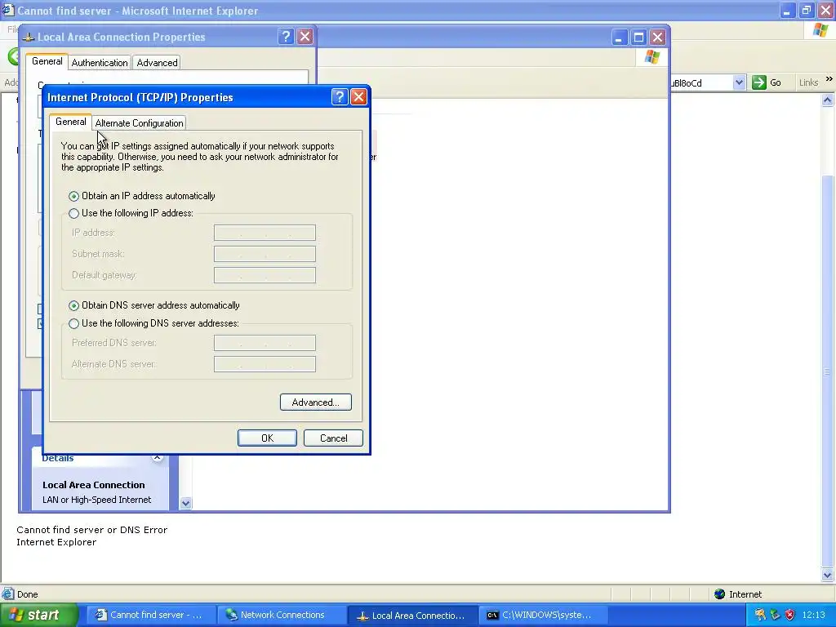The image size is (836, 627).
Task: Click the Done page icon in status bar
Action: tap(7, 594)
